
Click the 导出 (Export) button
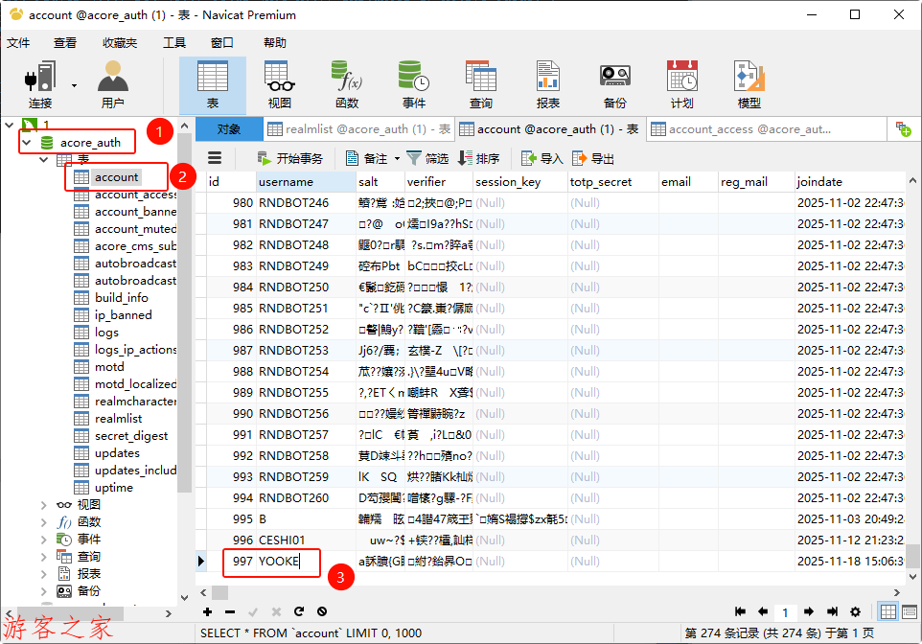click(593, 158)
